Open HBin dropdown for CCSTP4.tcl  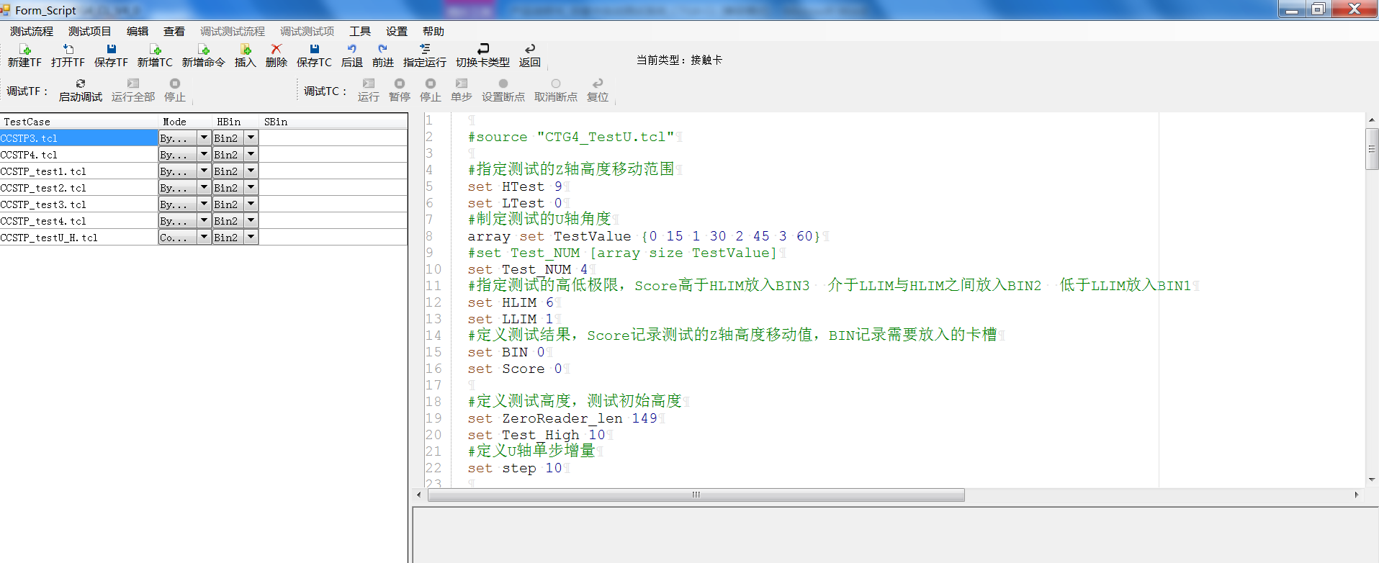251,154
